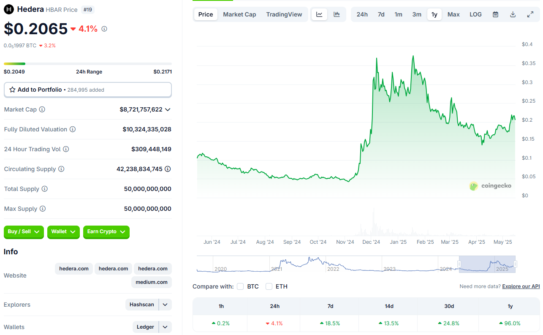543x335 pixels.
Task: Click the shaded range selection in the navigator
Action: (x=487, y=264)
